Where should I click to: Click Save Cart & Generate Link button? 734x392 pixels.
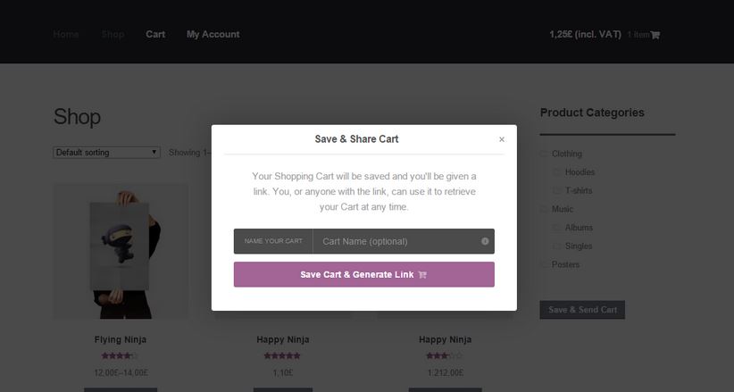tap(364, 274)
